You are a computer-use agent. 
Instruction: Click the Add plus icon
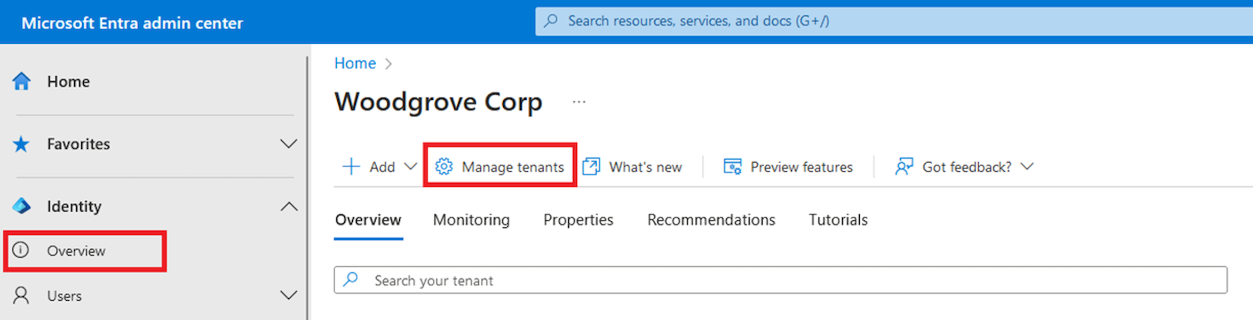[x=351, y=166]
